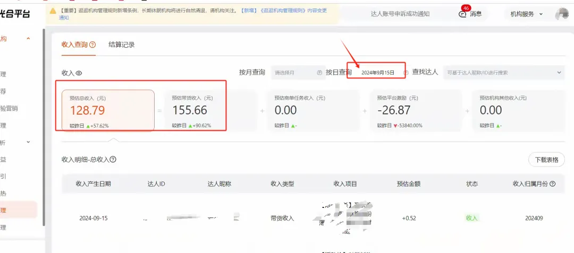This screenshot has width=574, height=253.
Task: Click the highlighted sidebar menu item 理
Action: tap(18, 210)
